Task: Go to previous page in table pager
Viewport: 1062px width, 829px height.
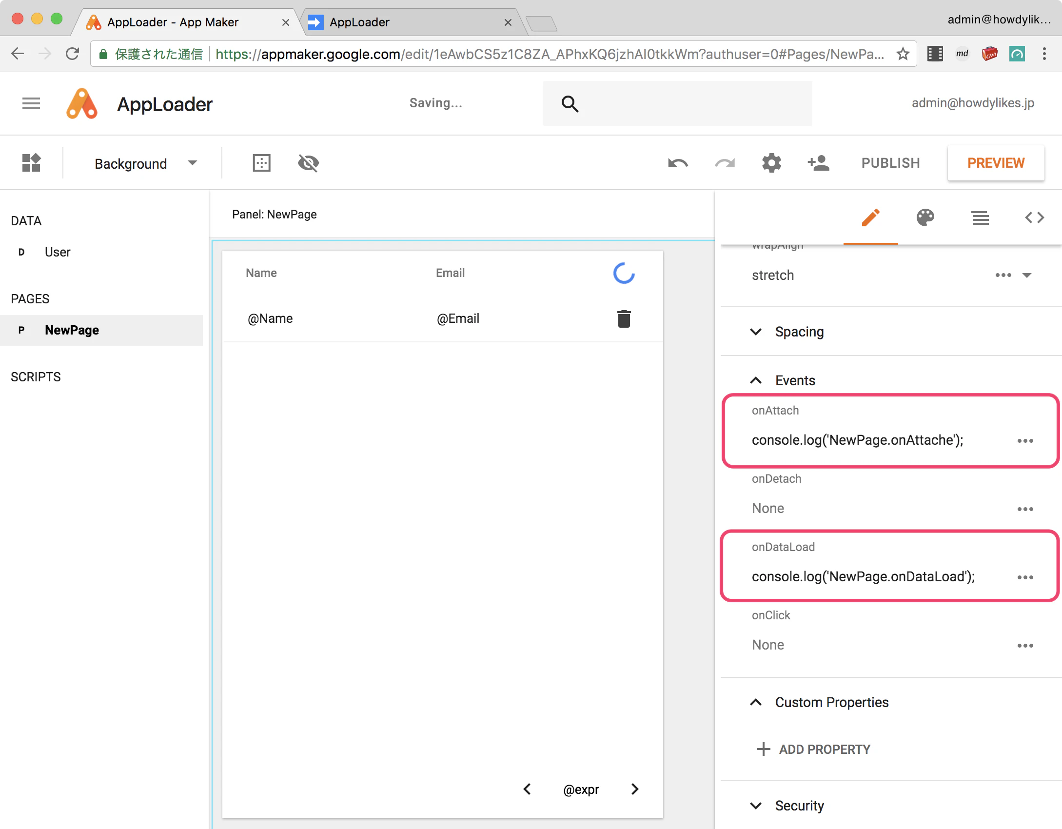Action: [527, 789]
